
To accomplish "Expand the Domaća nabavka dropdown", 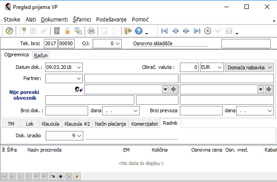I will click(x=269, y=67).
